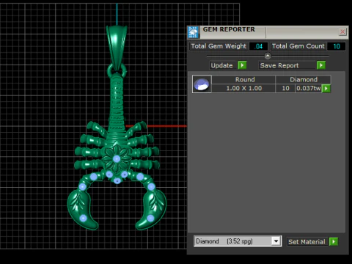Click the green arrow beside Update
Screen dimensions: 352x264
point(242,65)
